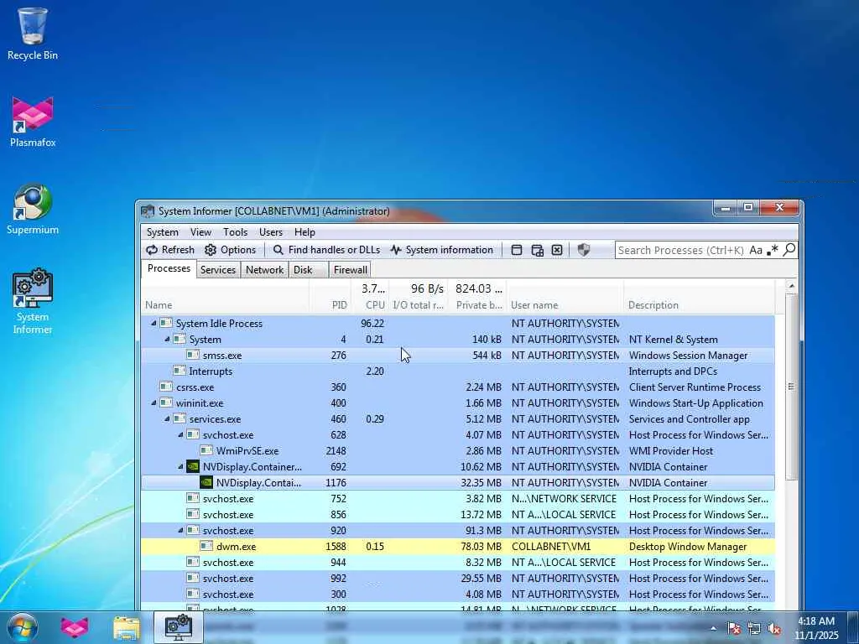Select the Interrupts row

click(x=458, y=371)
